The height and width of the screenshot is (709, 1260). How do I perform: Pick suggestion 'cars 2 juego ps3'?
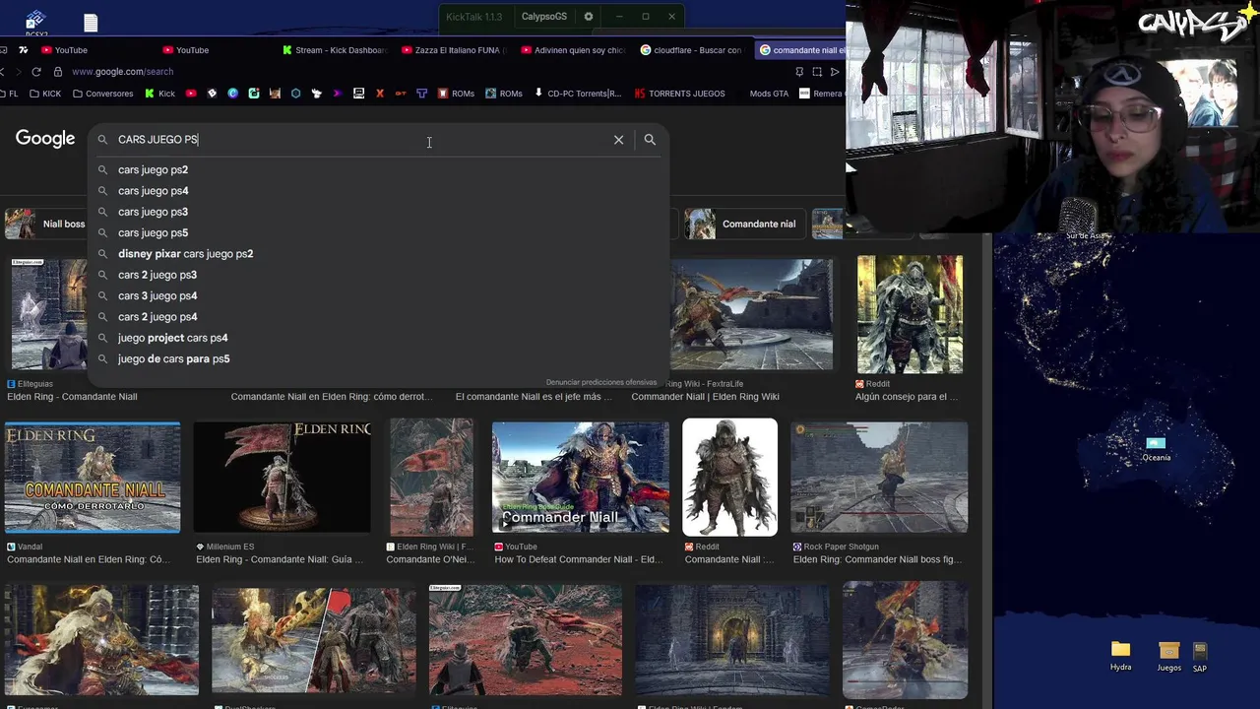click(379, 275)
